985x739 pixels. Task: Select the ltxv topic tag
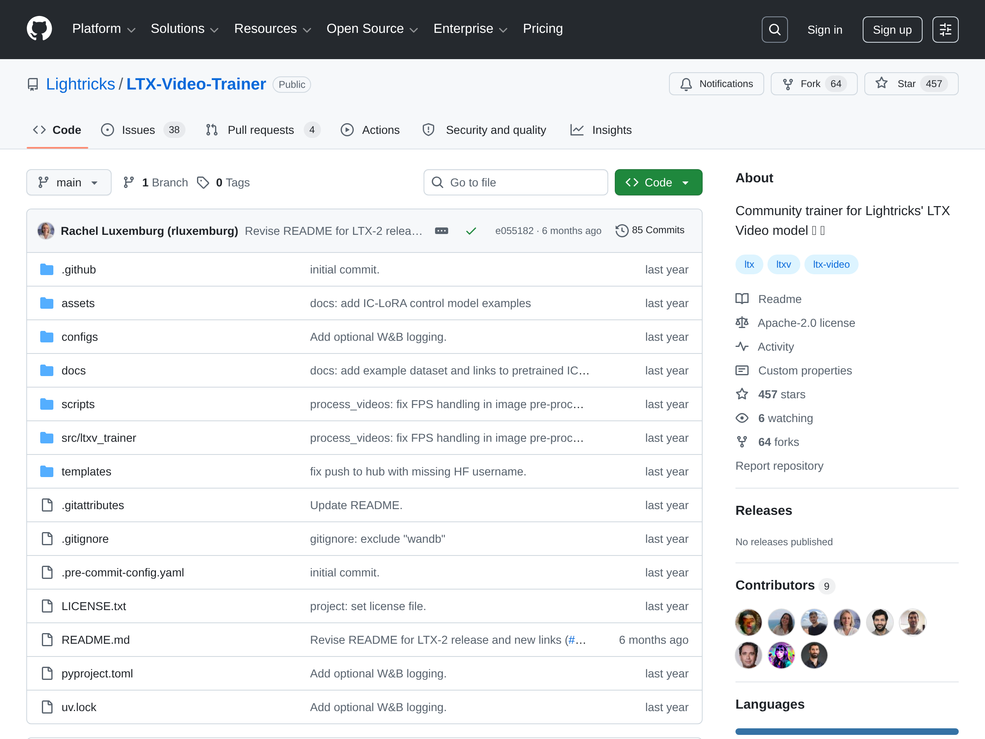point(783,264)
